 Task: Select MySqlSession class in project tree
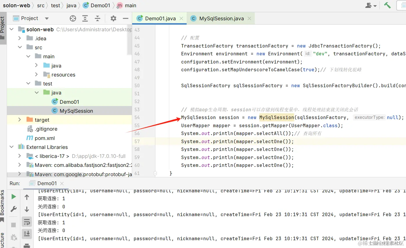tap(69, 111)
